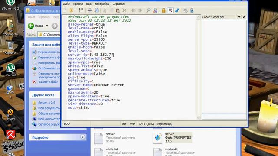
Task: Click the motd=shizo line
Action: (79, 108)
